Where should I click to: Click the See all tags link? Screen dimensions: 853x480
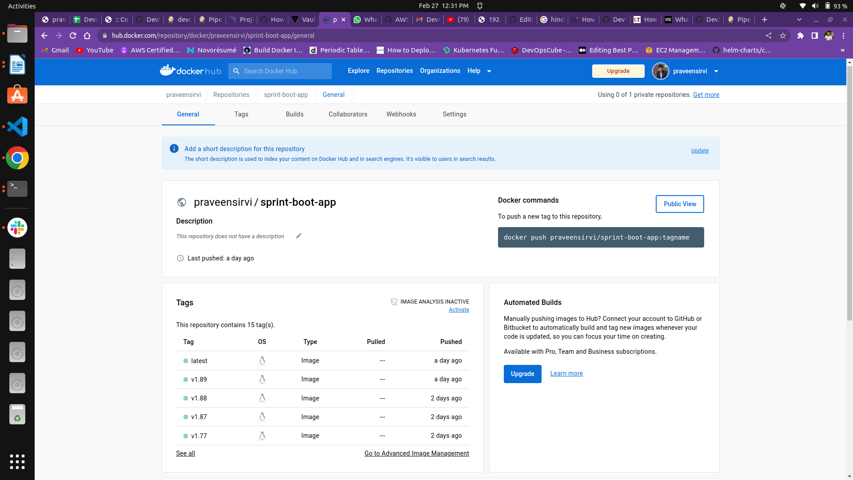(185, 453)
